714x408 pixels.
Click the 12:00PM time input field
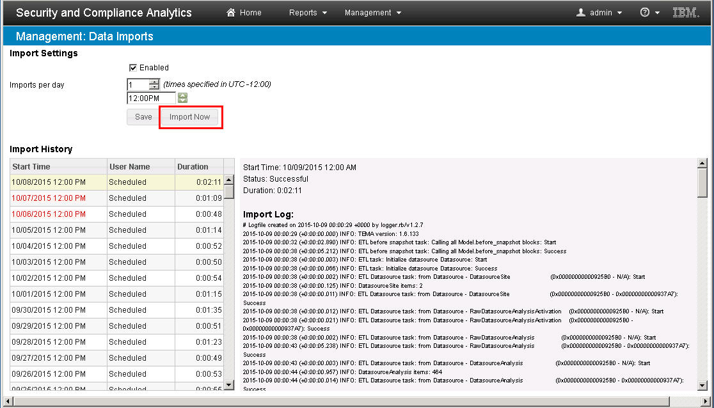click(x=151, y=98)
